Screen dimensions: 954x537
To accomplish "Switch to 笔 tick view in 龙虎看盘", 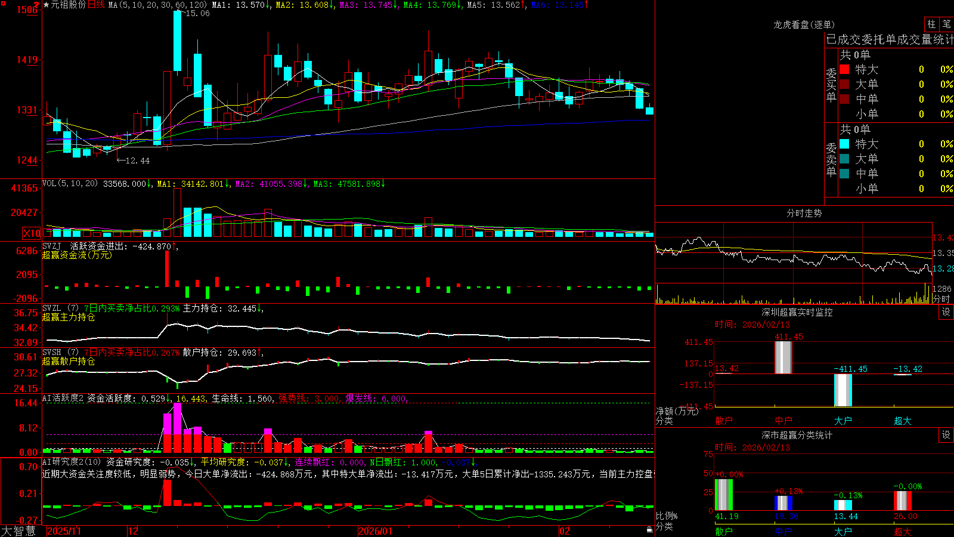I will tap(947, 24).
